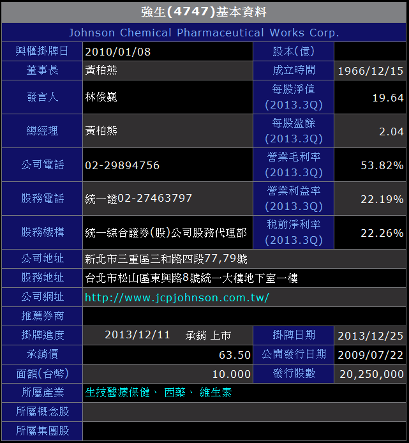Select par value 10.000
The image size is (409, 443).
click(232, 374)
